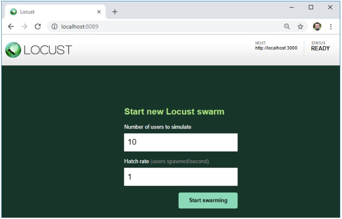Go back using the browser back arrow
The width and height of the screenshot is (342, 219).
(x=11, y=27)
